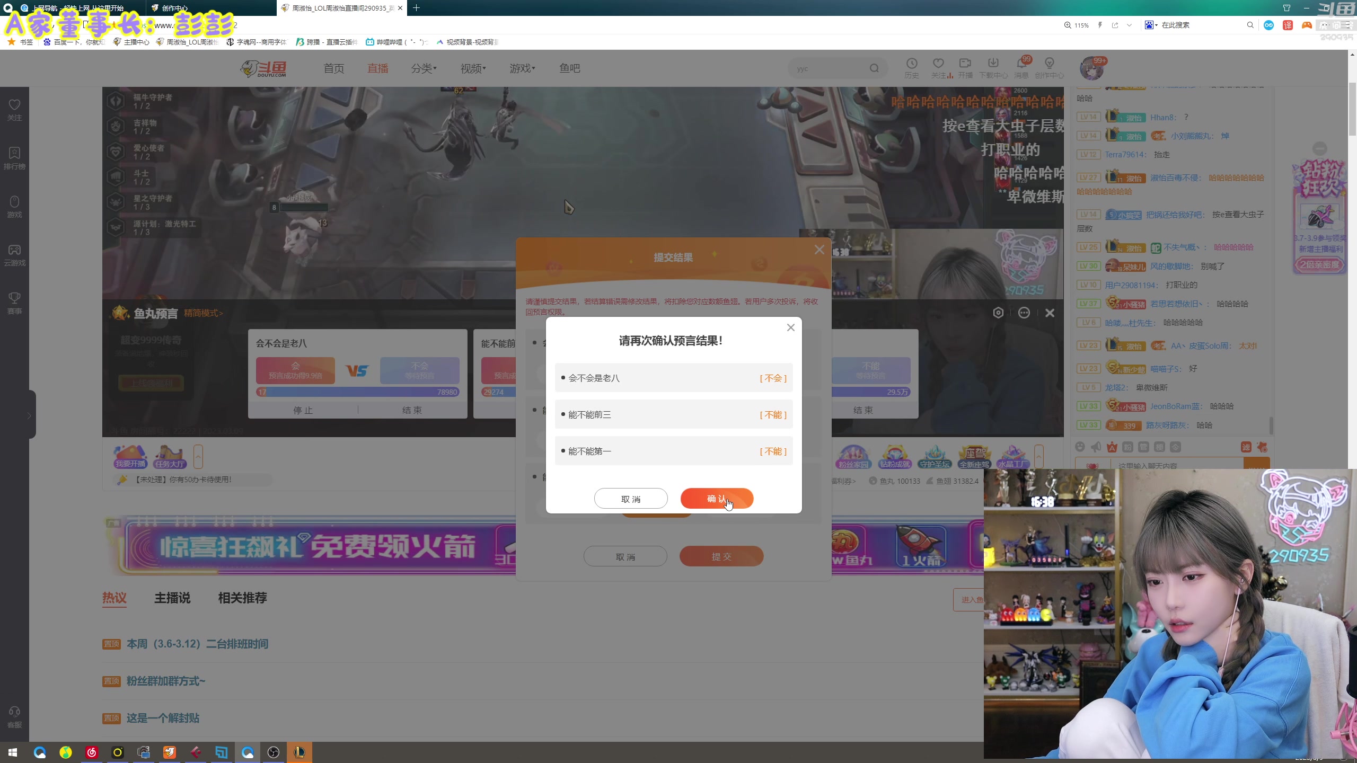Click 结束 on the 会不会是老八 card
The width and height of the screenshot is (1357, 763).
pyautogui.click(x=412, y=410)
